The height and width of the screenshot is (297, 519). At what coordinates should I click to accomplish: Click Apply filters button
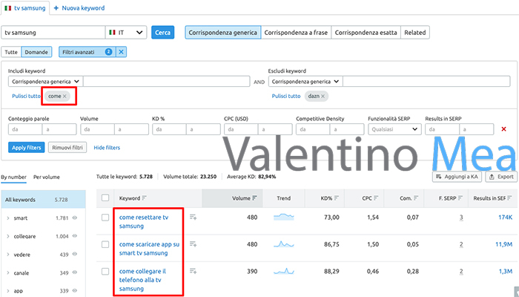coord(27,148)
